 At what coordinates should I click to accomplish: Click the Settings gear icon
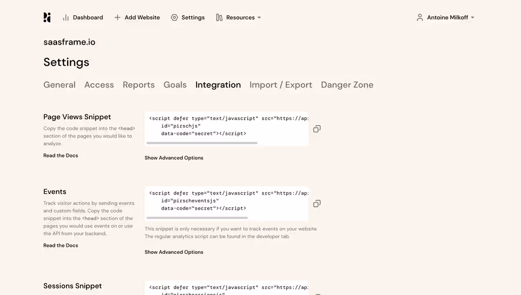pos(174,17)
